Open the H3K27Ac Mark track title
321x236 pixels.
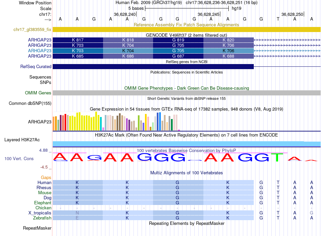pos(186,135)
